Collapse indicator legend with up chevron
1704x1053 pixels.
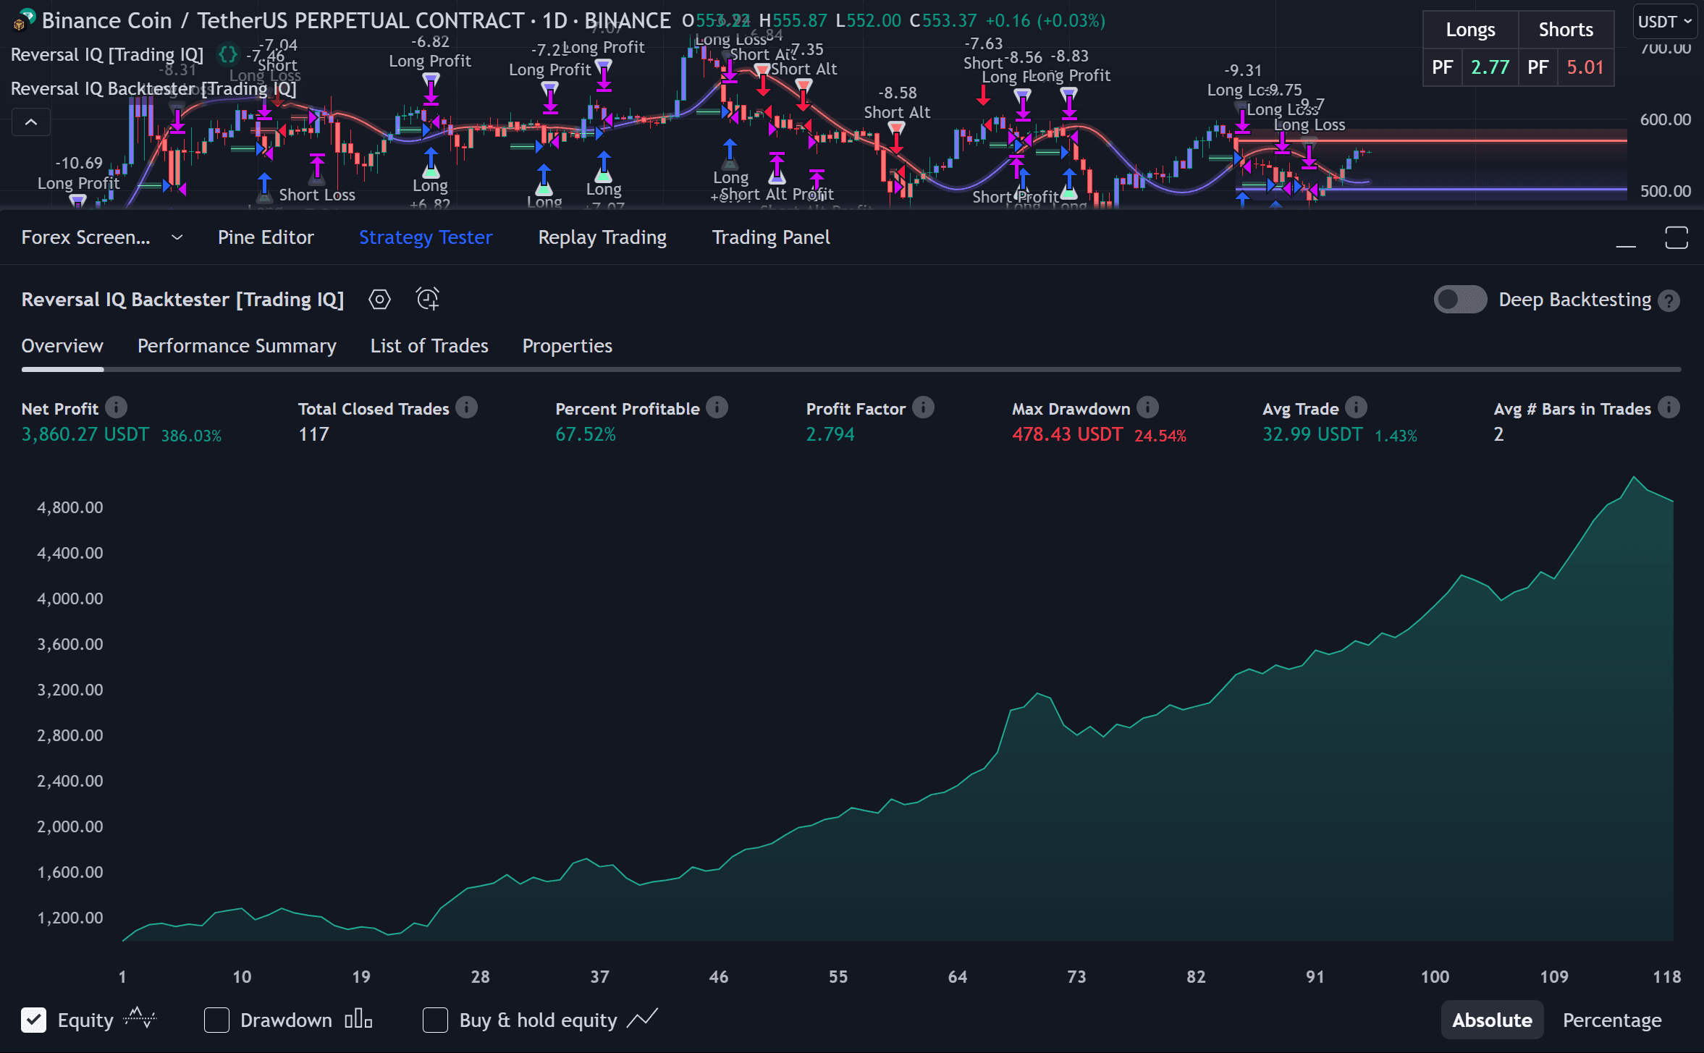[x=31, y=122]
